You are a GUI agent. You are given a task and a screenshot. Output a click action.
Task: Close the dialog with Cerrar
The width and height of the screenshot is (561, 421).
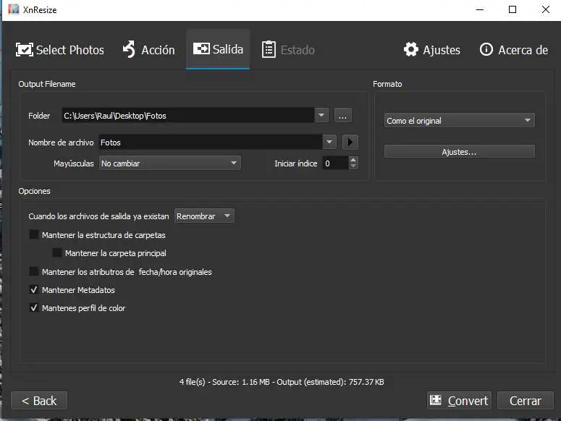526,401
